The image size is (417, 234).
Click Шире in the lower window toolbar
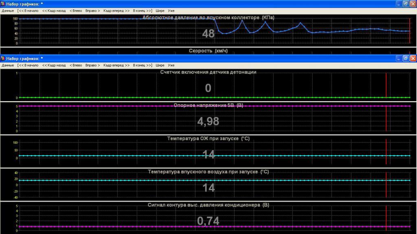pos(160,65)
